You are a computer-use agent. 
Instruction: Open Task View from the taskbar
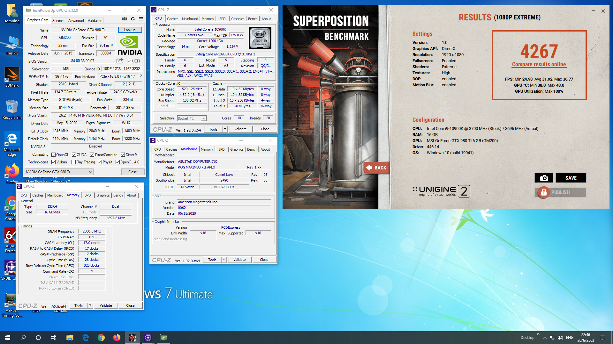click(54, 338)
